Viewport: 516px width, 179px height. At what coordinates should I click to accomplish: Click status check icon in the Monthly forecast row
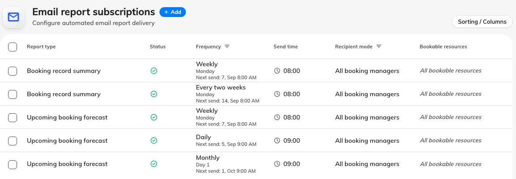click(154, 164)
